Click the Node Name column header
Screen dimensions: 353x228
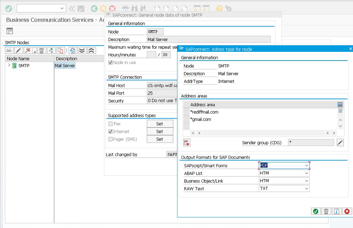(x=30, y=59)
